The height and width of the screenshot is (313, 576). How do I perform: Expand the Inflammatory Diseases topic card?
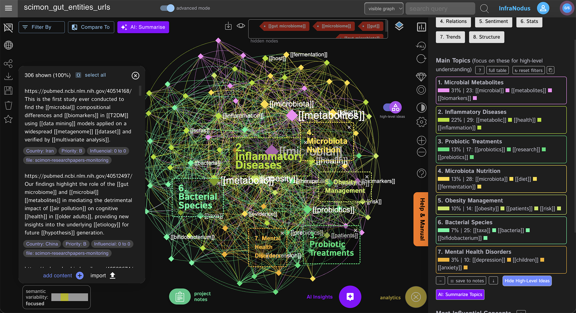tap(501, 120)
